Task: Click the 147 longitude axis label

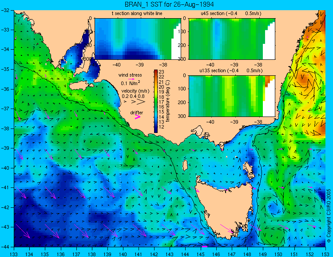Action: [232, 254]
